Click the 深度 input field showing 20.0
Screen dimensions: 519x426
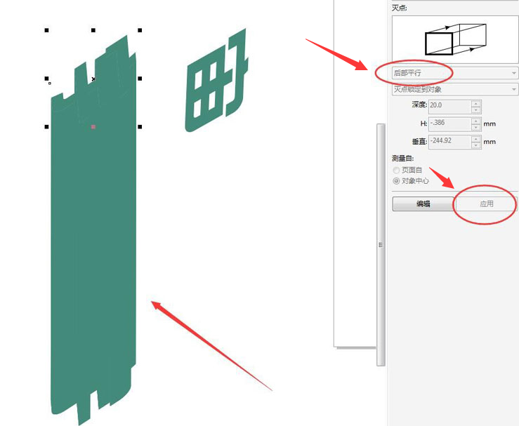tap(449, 107)
